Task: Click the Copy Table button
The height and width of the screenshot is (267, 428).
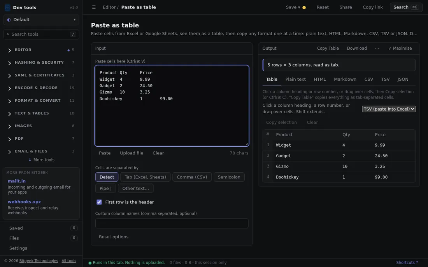Action: click(x=328, y=48)
